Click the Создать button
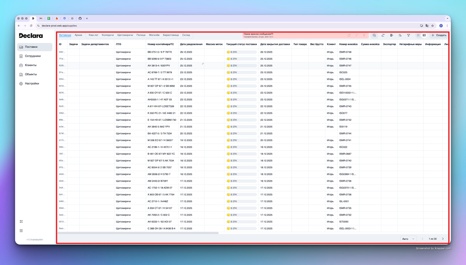This screenshot has width=466, height=265. (x=439, y=35)
